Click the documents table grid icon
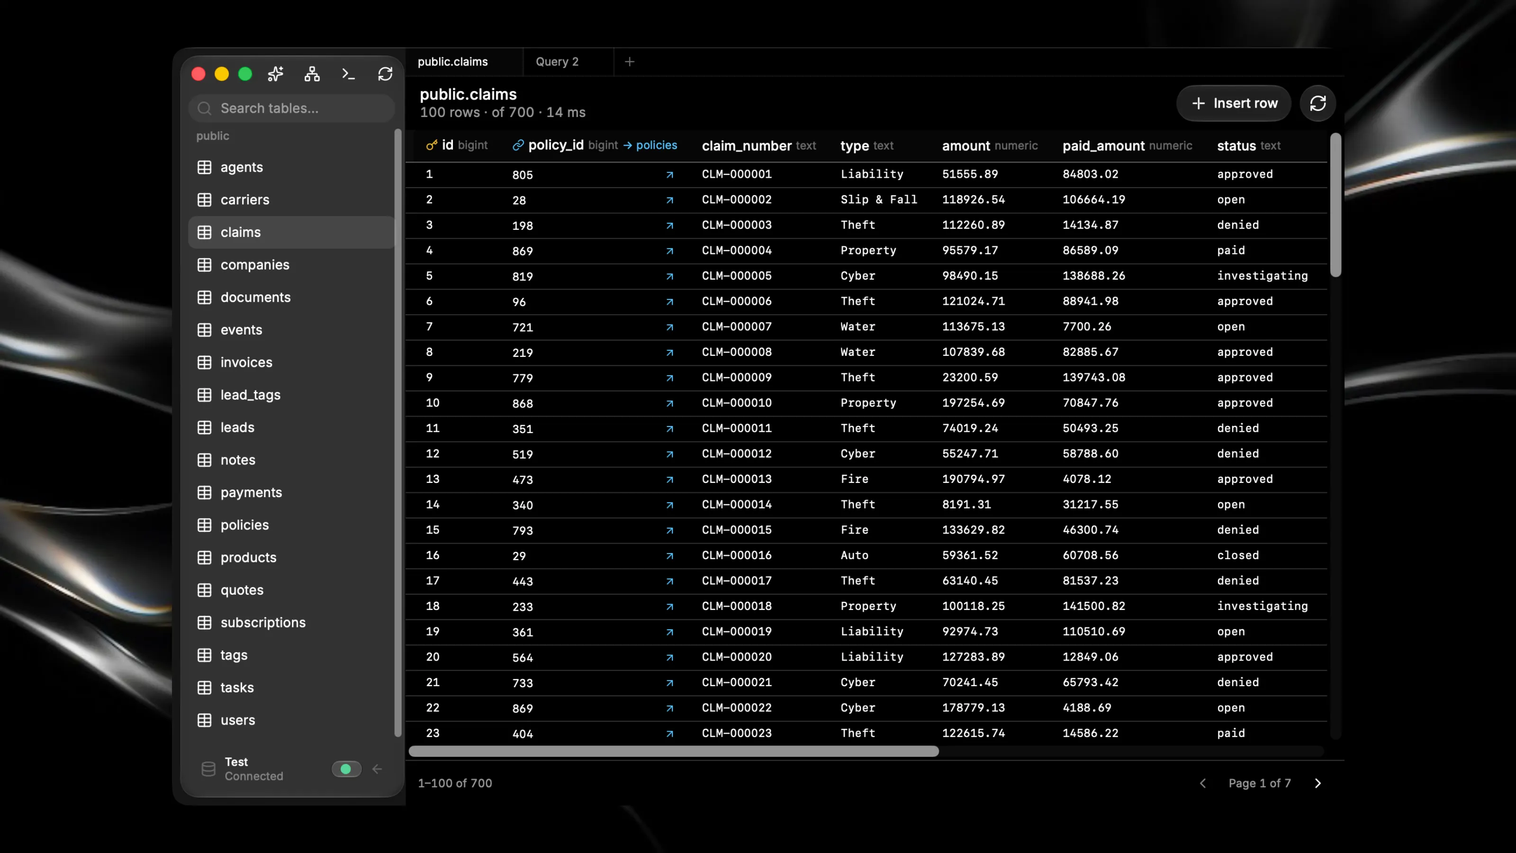1516x853 pixels. point(204,297)
